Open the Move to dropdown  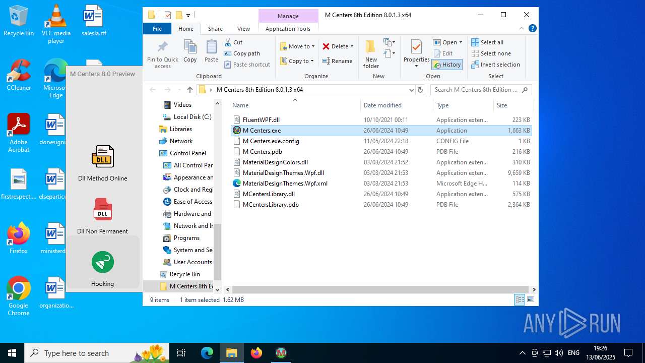[297, 46]
